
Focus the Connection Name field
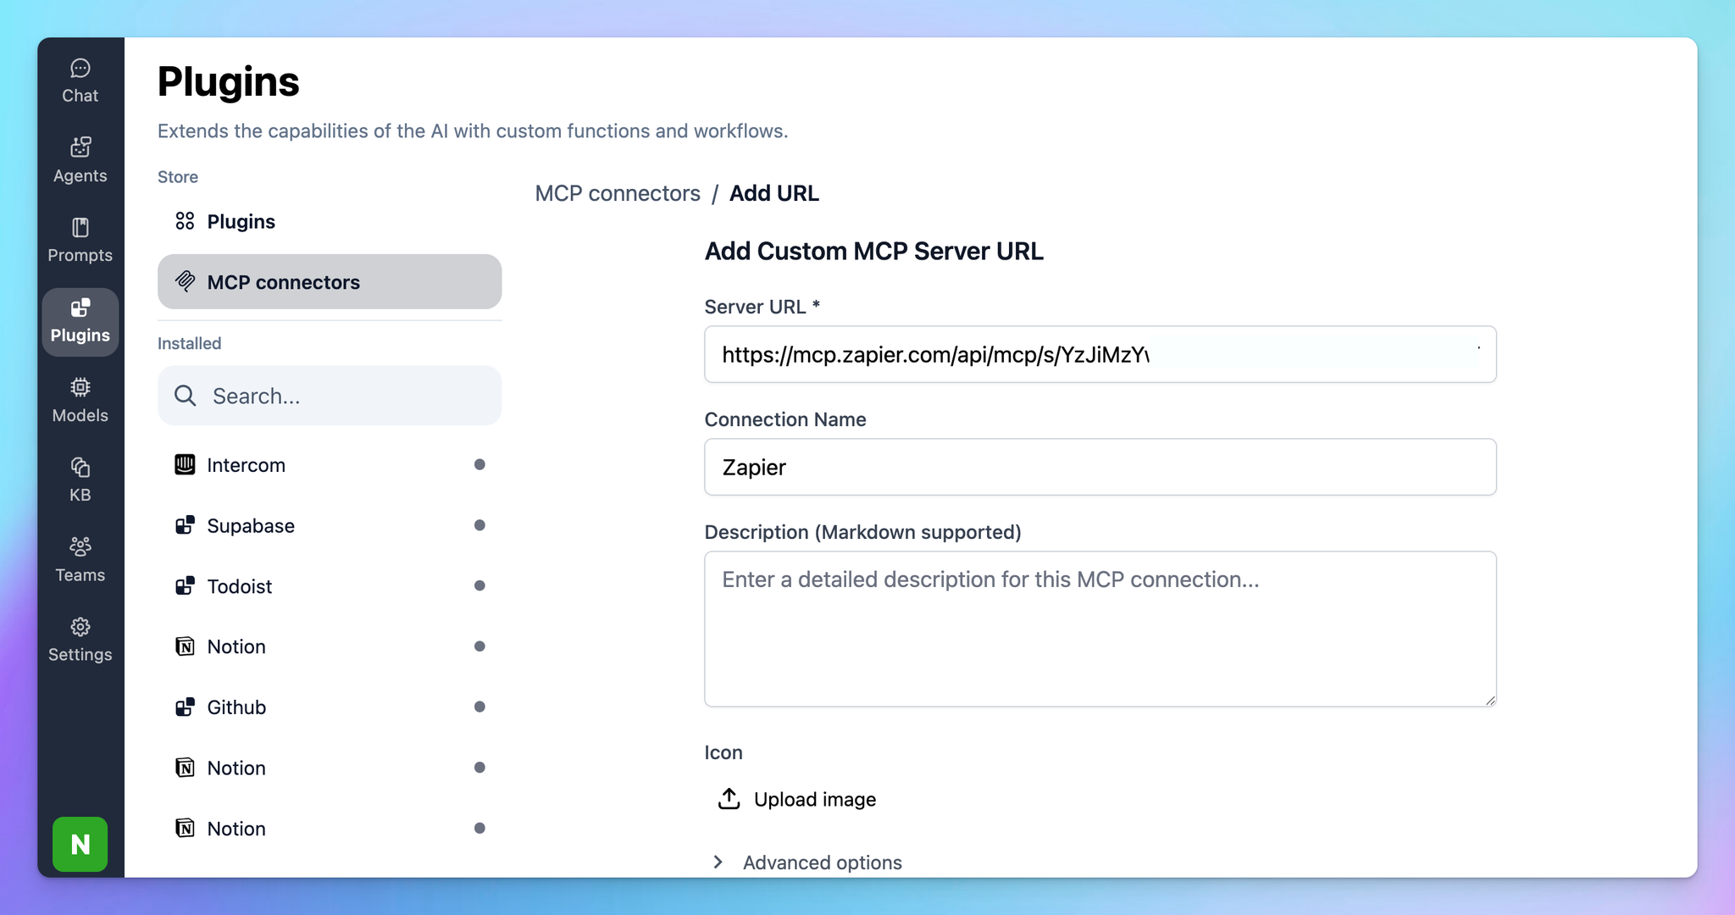click(1100, 467)
